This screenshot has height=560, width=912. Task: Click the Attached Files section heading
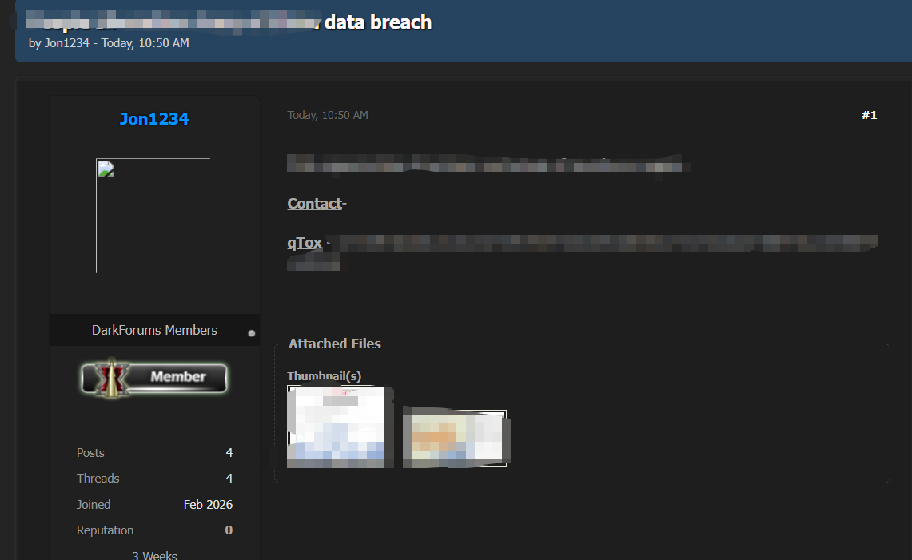pos(334,344)
